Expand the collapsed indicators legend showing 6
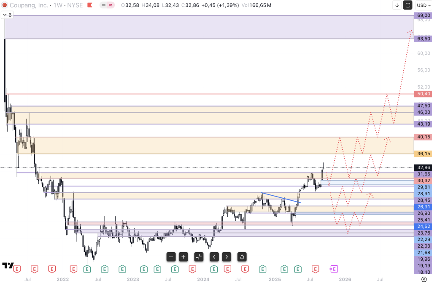432x283 pixels. 7,15
